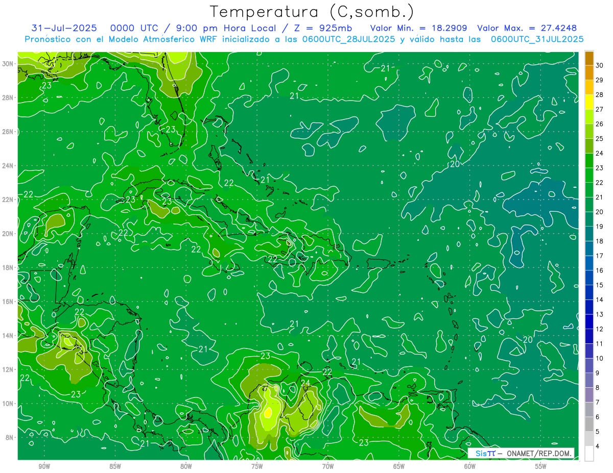613x473 pixels.
Task: Click the "65W" longitude axis label
Action: pos(399,466)
